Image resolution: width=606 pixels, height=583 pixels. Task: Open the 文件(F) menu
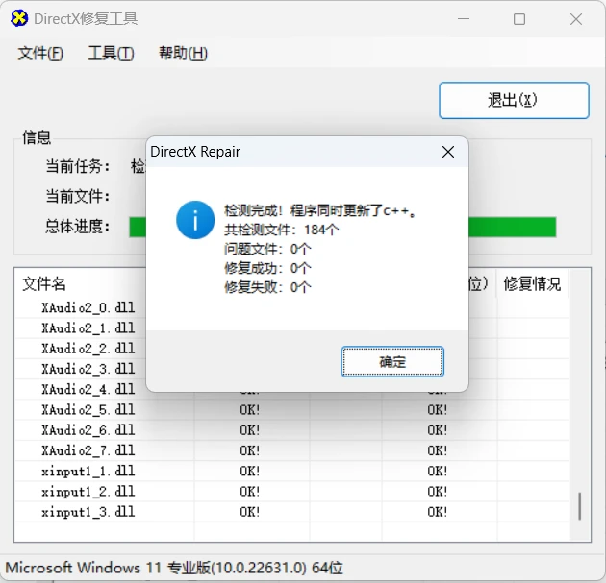click(40, 53)
